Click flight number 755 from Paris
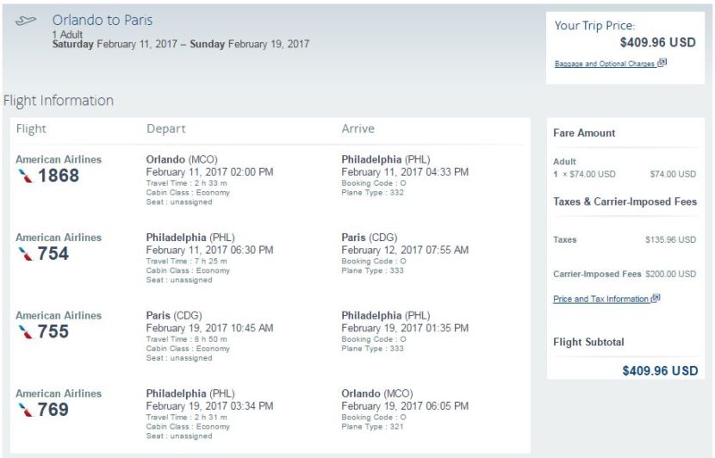 pos(53,331)
